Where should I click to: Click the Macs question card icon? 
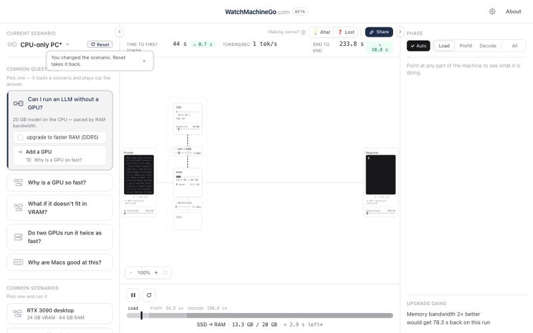[18, 262]
